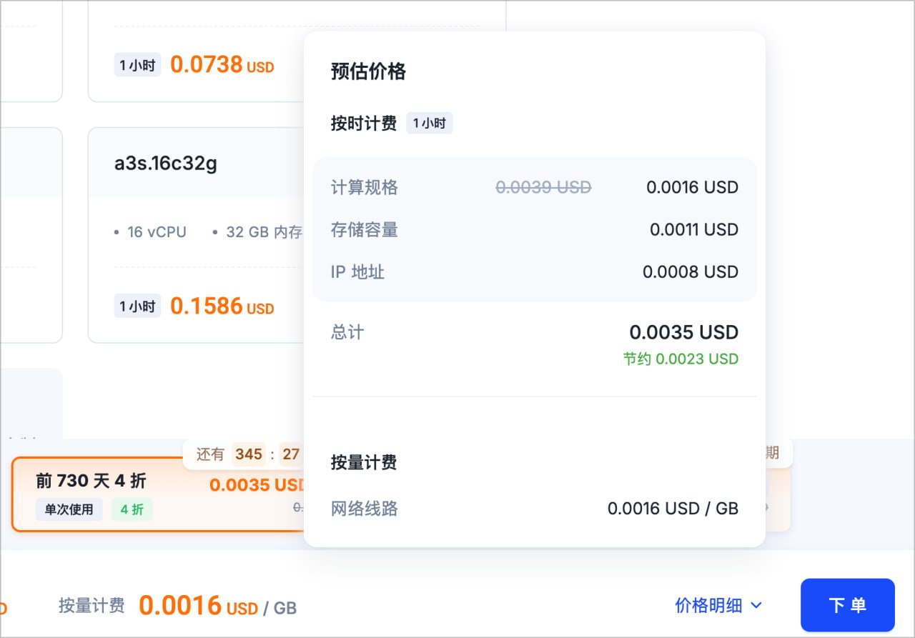Click 按量计费 label in the bottom bar
The image size is (915, 638).
click(91, 606)
